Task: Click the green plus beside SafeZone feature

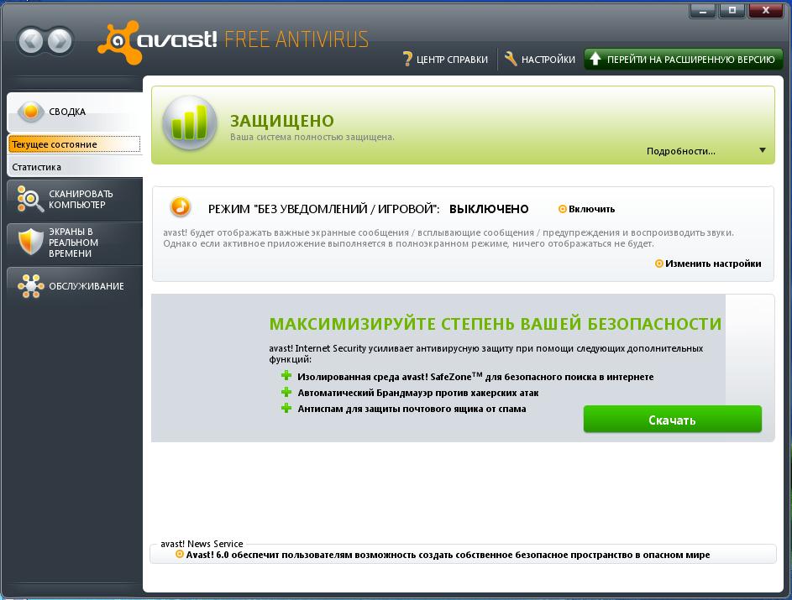Action: 286,376
